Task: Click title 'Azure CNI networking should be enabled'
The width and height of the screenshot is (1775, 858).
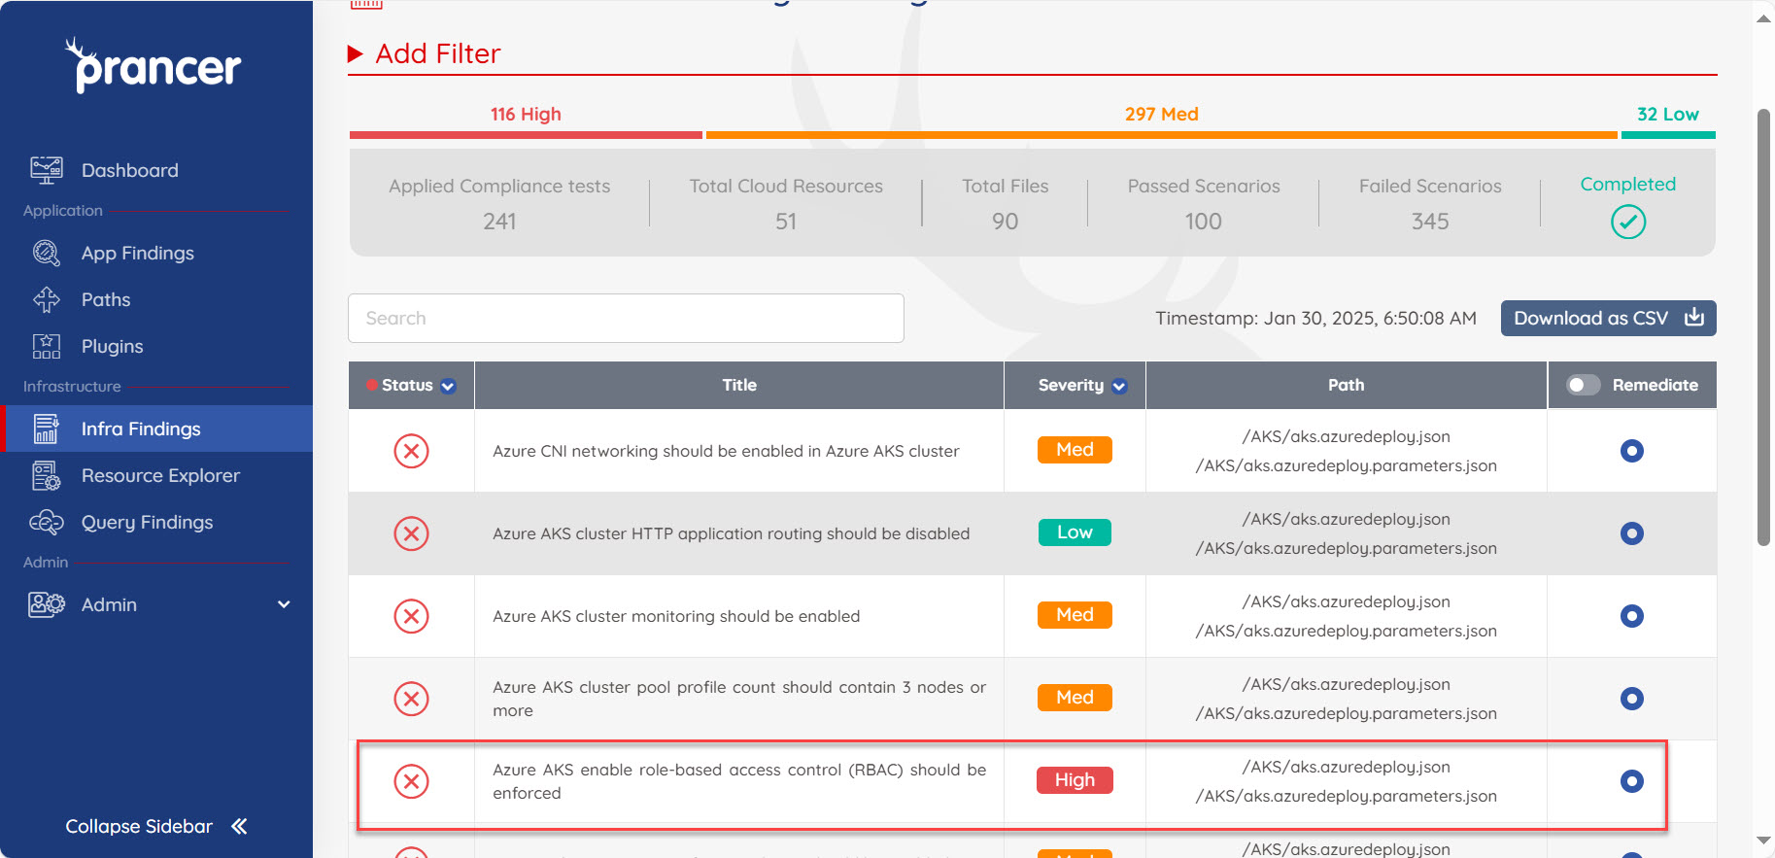Action: pos(726,451)
